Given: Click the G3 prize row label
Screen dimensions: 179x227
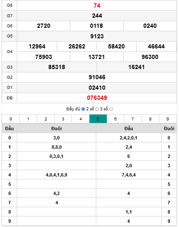Looking at the screenshot, I should click(10, 67).
